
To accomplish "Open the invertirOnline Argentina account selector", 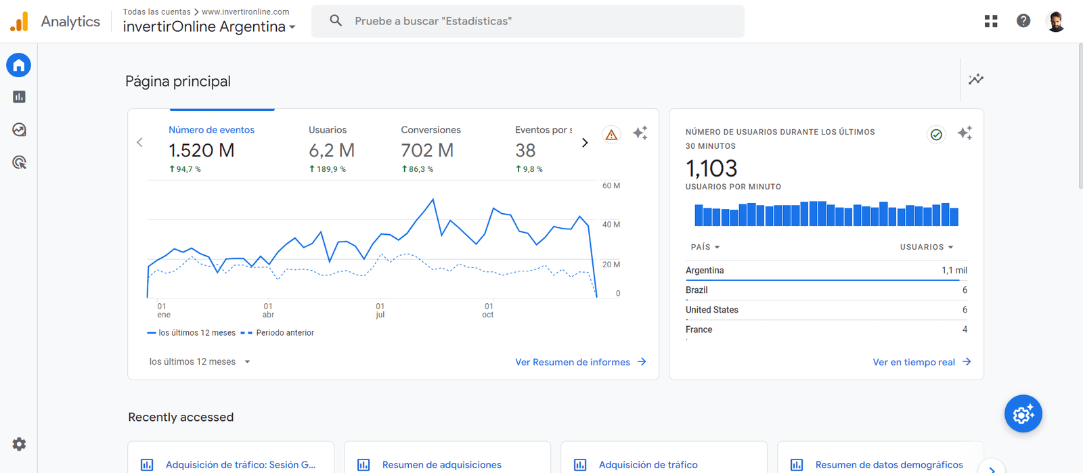I will (209, 27).
